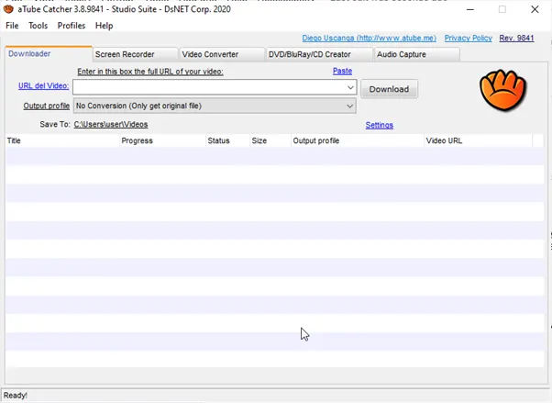Open the Profiles menu
Screen dimensions: 552x403
[72, 26]
